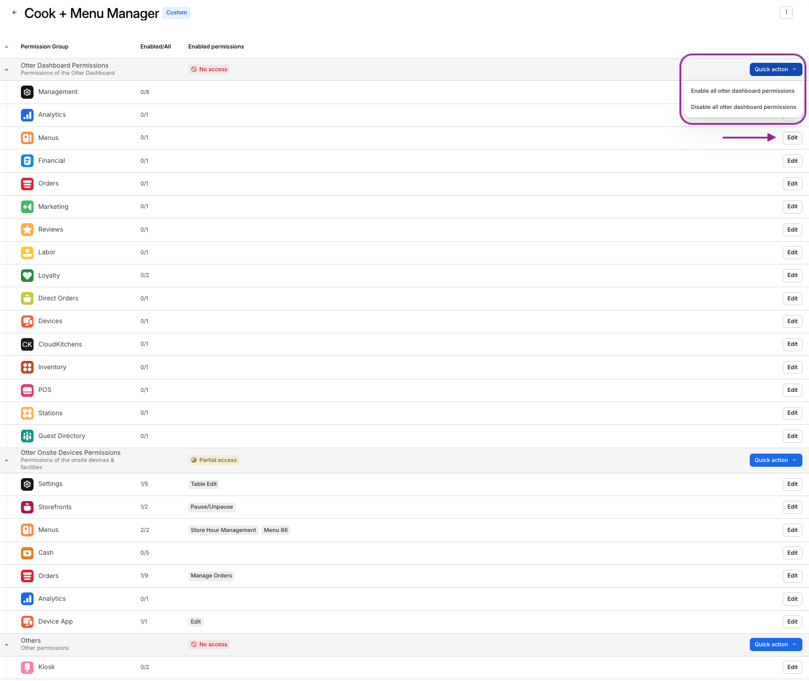The width and height of the screenshot is (809, 681).
Task: Collapse the Otter Dashboard Permissions group
Action: click(x=7, y=69)
